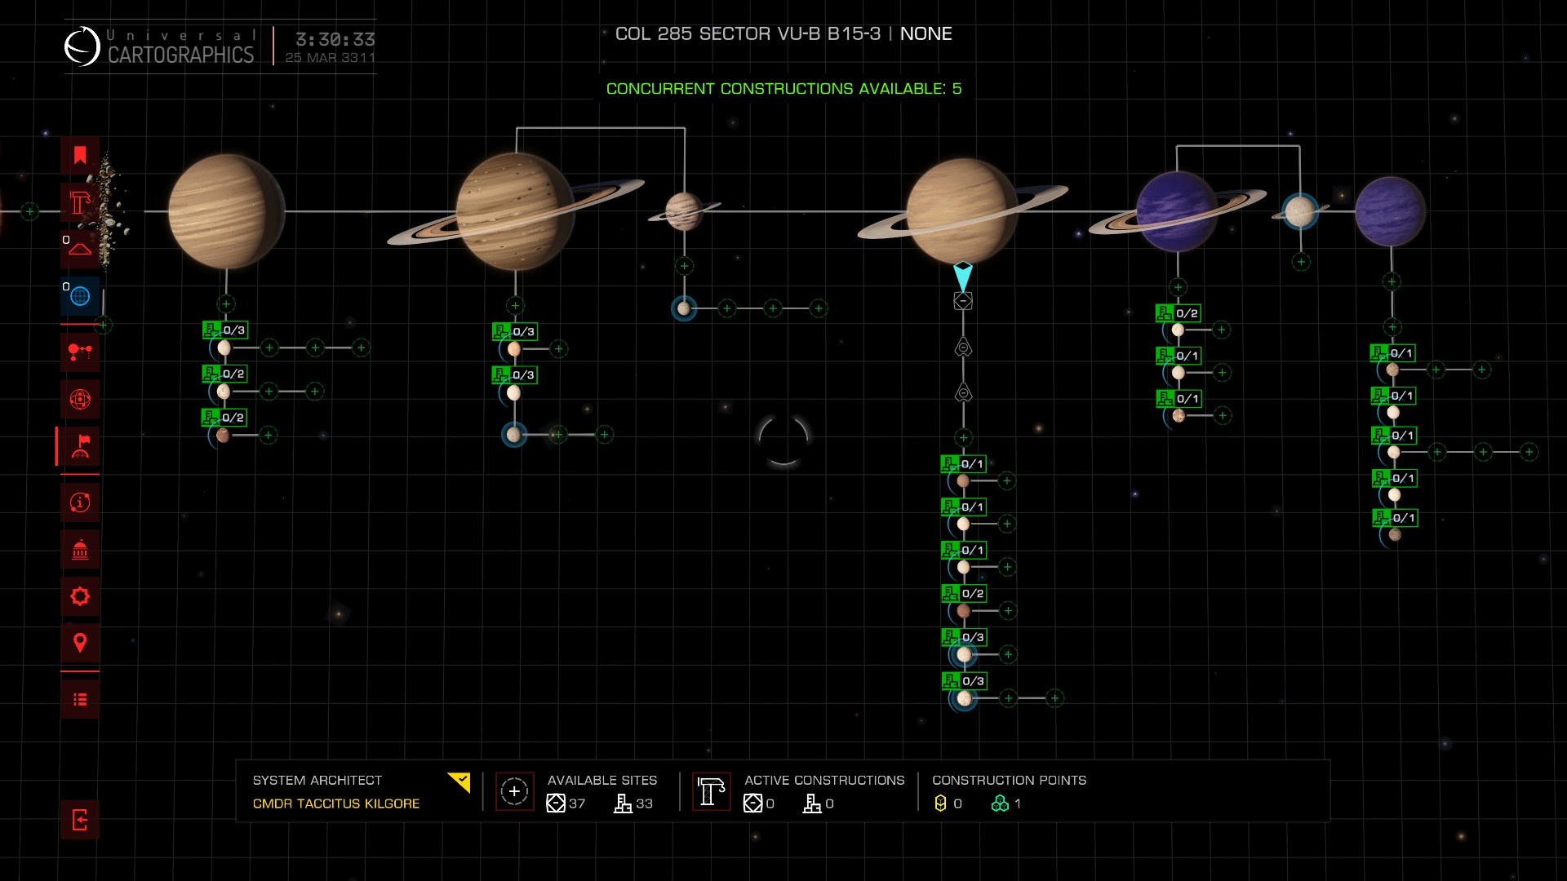Click the Active Constructions crane icon
1567x881 pixels.
tap(712, 791)
